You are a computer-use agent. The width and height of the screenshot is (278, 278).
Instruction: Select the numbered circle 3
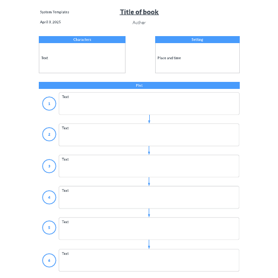click(49, 166)
